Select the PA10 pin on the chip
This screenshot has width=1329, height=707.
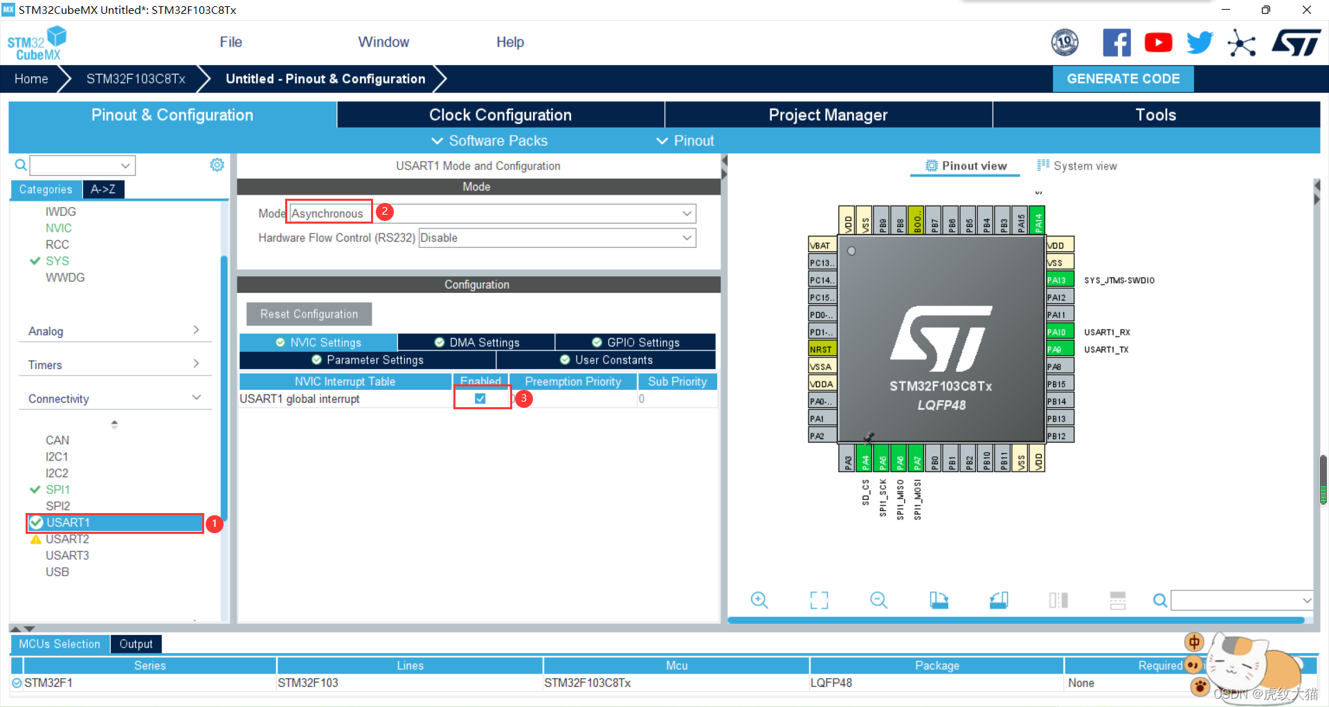1060,332
